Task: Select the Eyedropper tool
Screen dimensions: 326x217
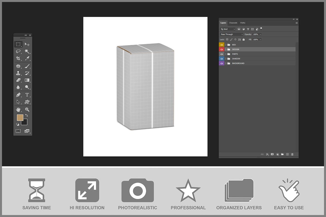Action: click(27, 58)
